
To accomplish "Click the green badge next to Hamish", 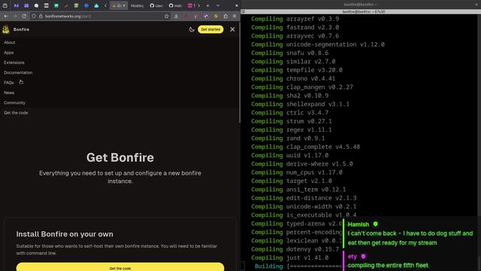I will point(376,224).
